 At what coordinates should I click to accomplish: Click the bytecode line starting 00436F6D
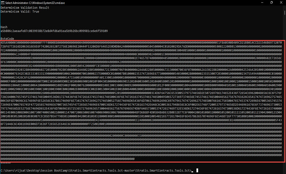[141, 101]
